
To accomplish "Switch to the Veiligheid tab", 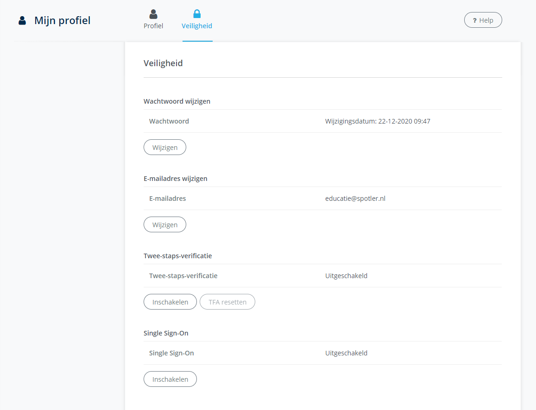I will [x=197, y=20].
